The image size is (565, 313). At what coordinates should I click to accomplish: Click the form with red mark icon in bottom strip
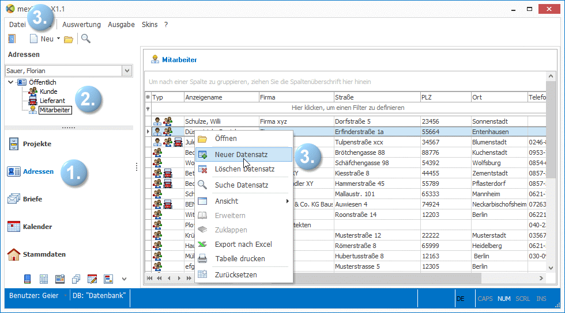click(x=108, y=279)
